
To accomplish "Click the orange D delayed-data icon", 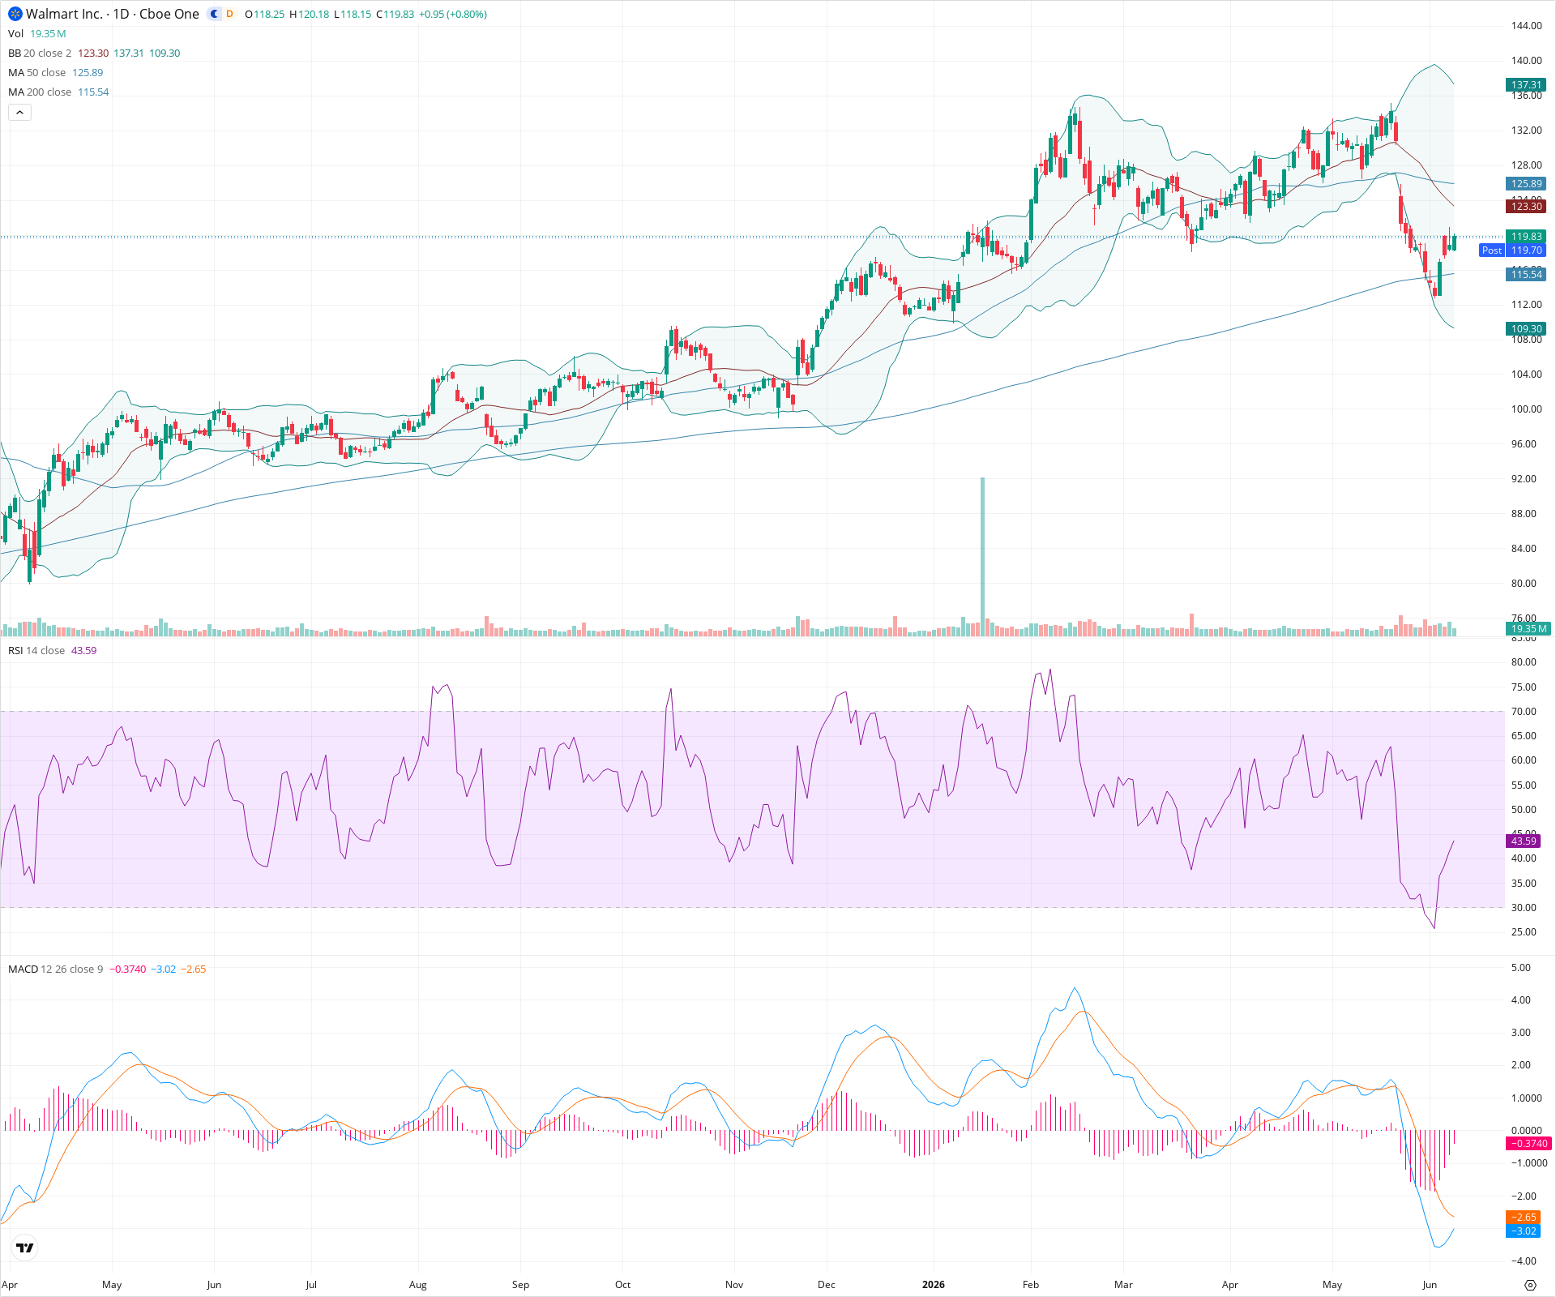I will point(229,14).
